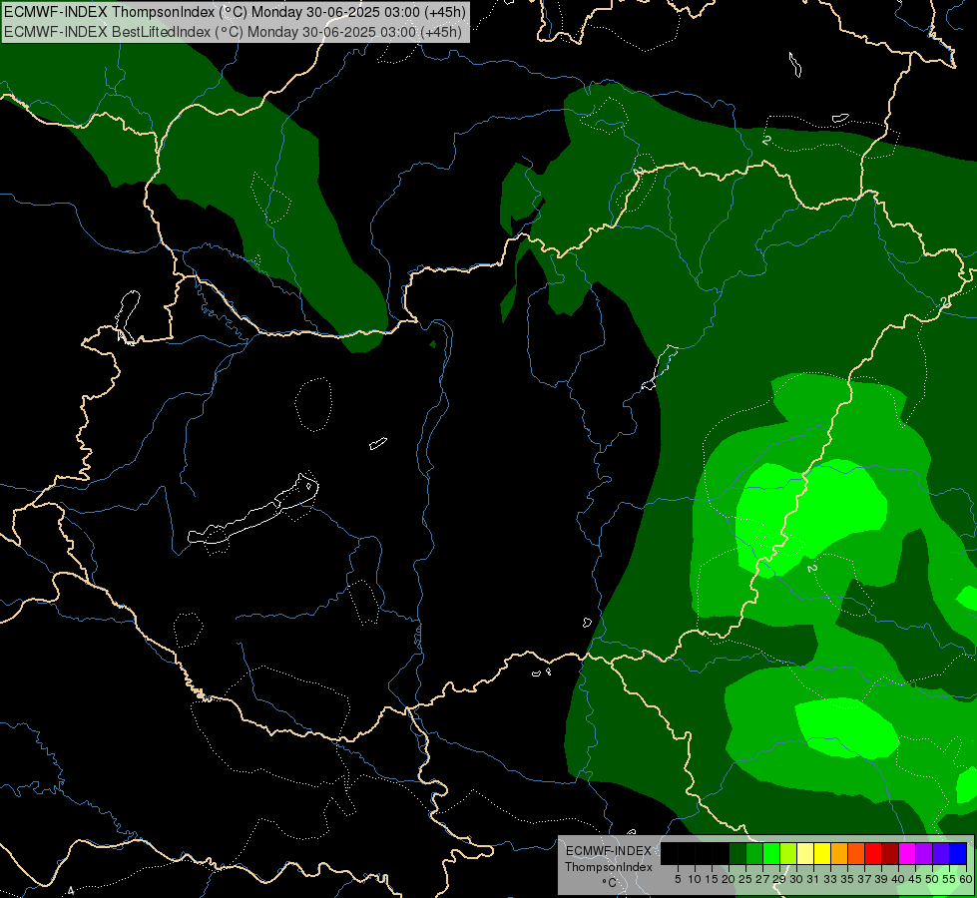
Task: Click the dark red 39–40 legend swatch
Action: pyautogui.click(x=890, y=853)
